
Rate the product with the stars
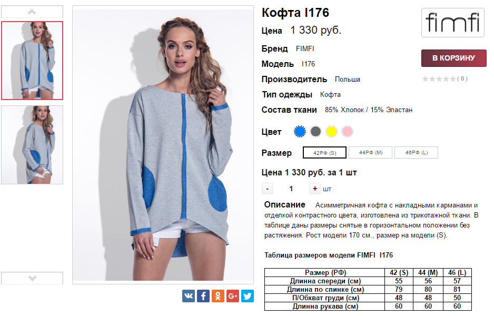[x=439, y=79]
